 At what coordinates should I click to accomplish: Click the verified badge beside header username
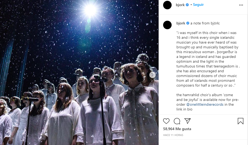point(187,5)
